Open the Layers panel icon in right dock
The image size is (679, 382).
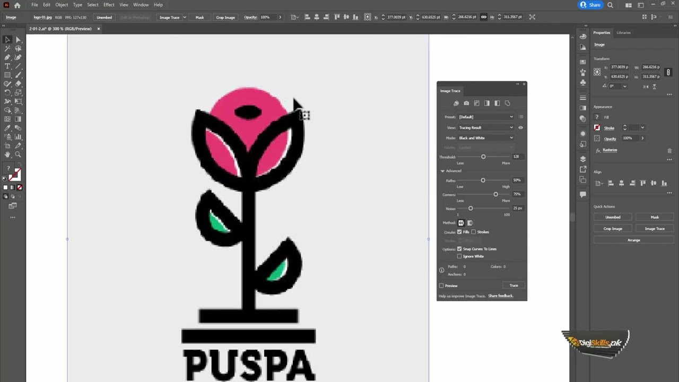[583, 159]
